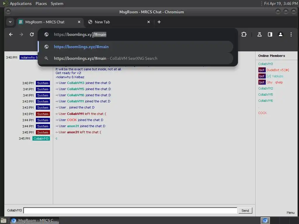Image resolution: width=299 pixels, height=224 pixels.
Task: Click the 'Get ready for v2!' line
Action: pos(68,73)
